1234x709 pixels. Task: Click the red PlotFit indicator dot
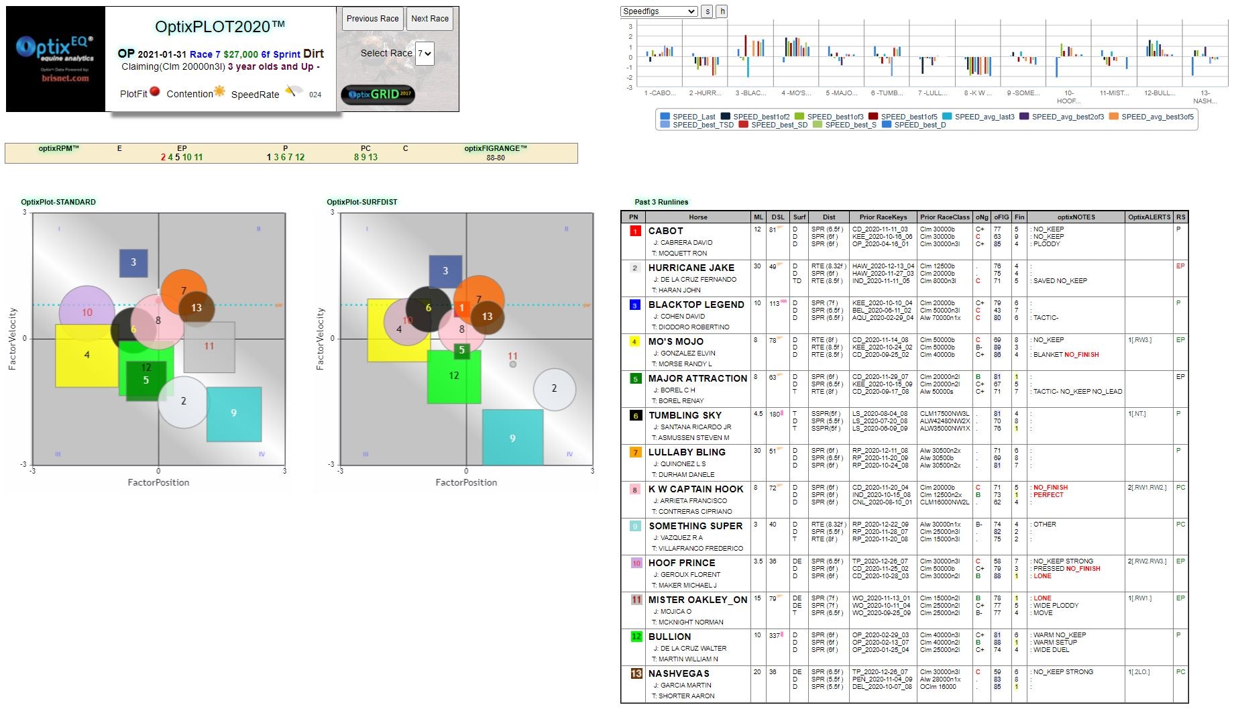(x=155, y=92)
